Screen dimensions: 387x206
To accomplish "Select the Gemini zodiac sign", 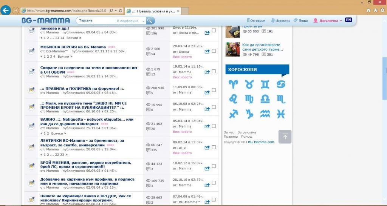I will (265, 84).
